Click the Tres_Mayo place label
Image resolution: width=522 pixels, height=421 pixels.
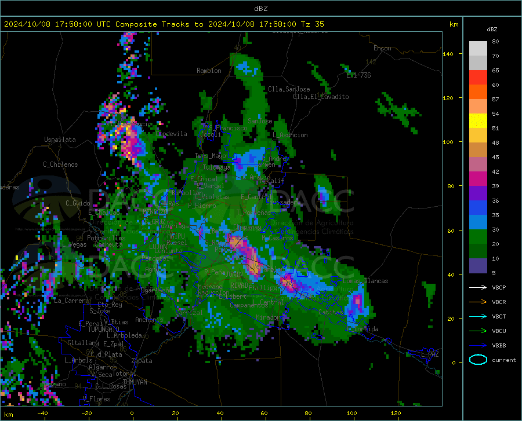pyautogui.click(x=210, y=156)
